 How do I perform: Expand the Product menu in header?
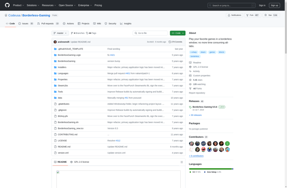point(18,5)
